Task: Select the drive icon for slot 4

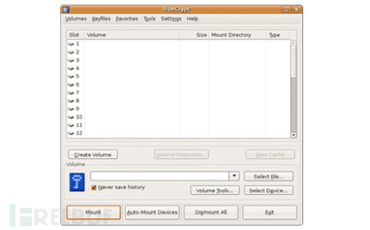Action: coord(71,68)
